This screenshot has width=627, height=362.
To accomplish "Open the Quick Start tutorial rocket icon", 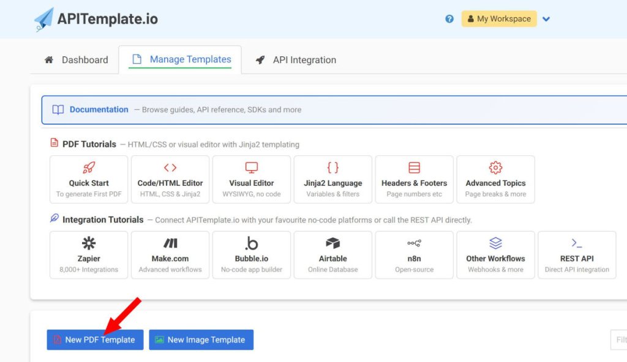I will point(89,168).
